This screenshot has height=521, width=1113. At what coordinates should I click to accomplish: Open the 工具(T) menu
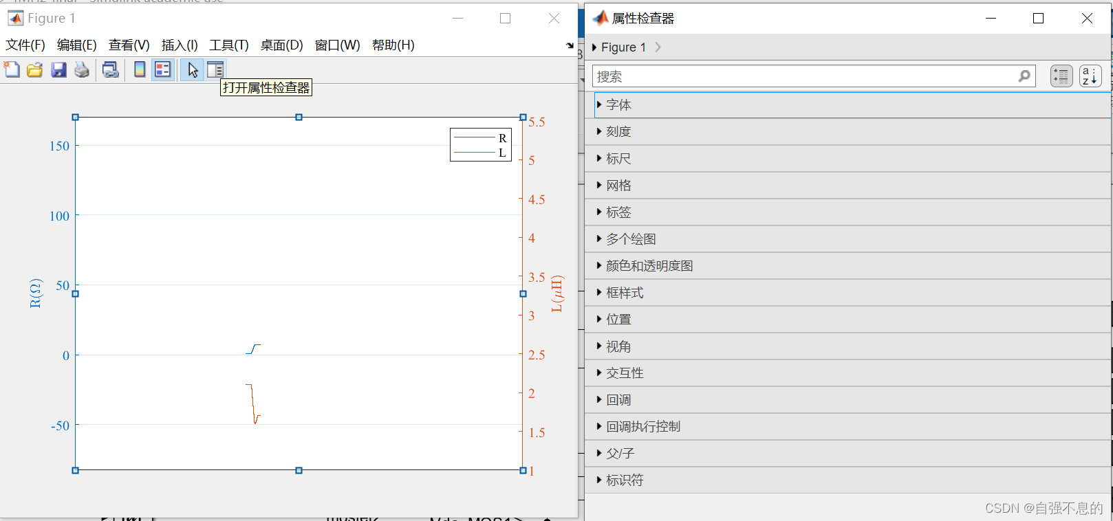[229, 45]
